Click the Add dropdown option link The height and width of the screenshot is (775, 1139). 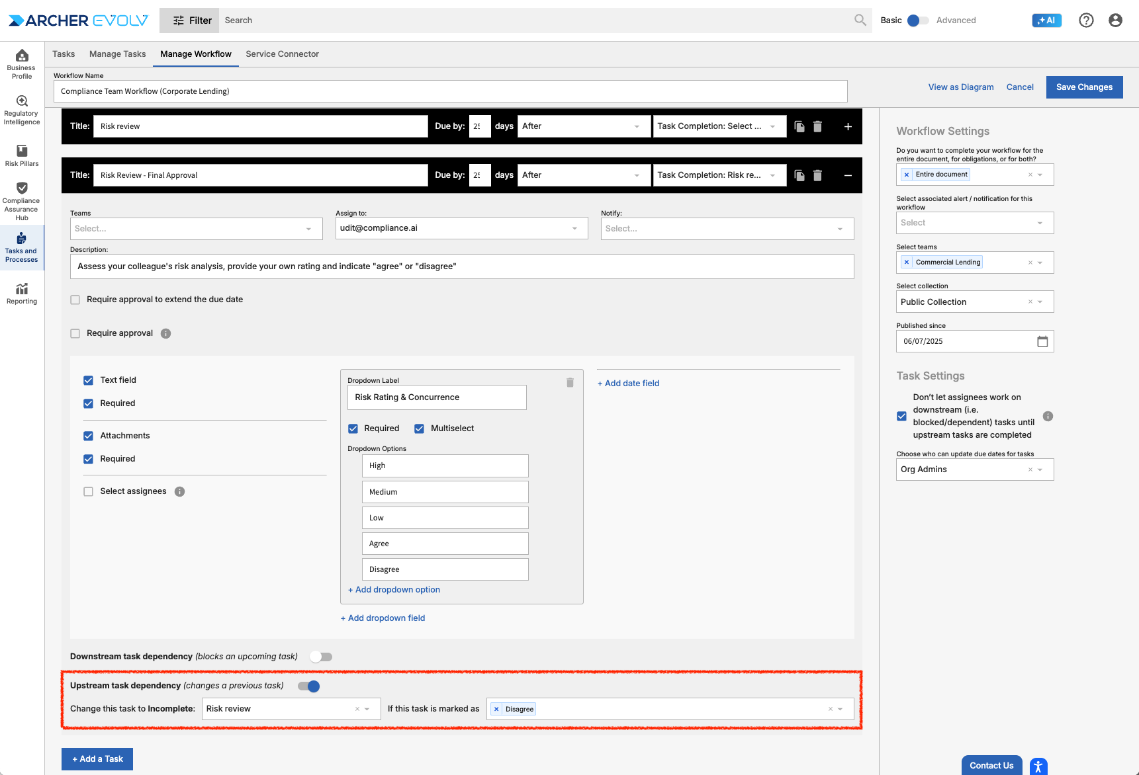coord(394,590)
